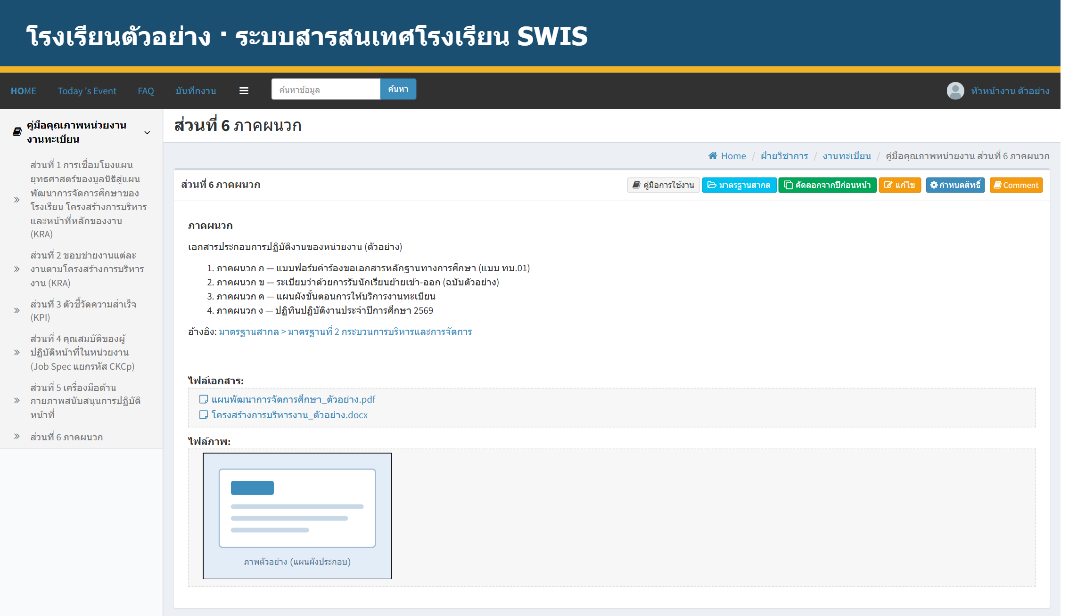The height and width of the screenshot is (616, 1069).
Task: Open ส่วนที่ 5 เครื่องมือด้านกายภาพ sidebar item
Action: point(85,401)
